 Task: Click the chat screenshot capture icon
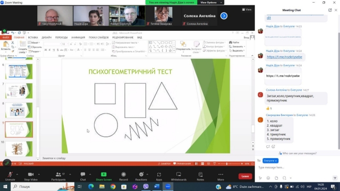tap(284, 178)
